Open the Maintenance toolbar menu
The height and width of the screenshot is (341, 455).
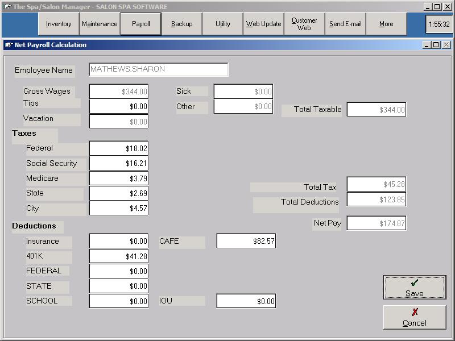100,24
